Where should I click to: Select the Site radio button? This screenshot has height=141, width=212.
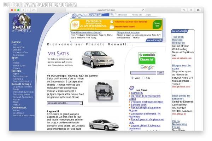point(143,78)
